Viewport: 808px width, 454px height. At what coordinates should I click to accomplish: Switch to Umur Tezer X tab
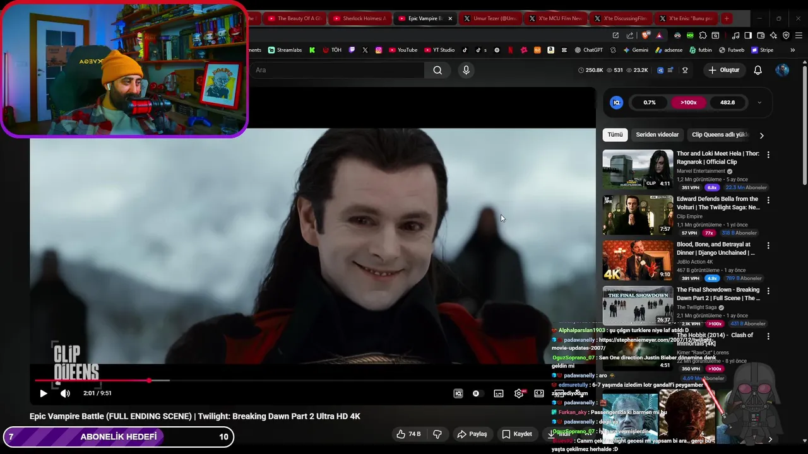(490, 19)
